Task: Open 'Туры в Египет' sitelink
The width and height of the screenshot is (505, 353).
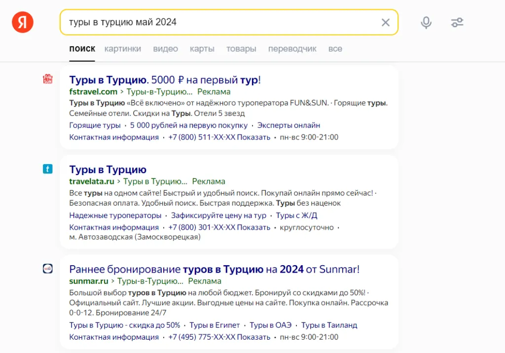Action: [x=215, y=325]
